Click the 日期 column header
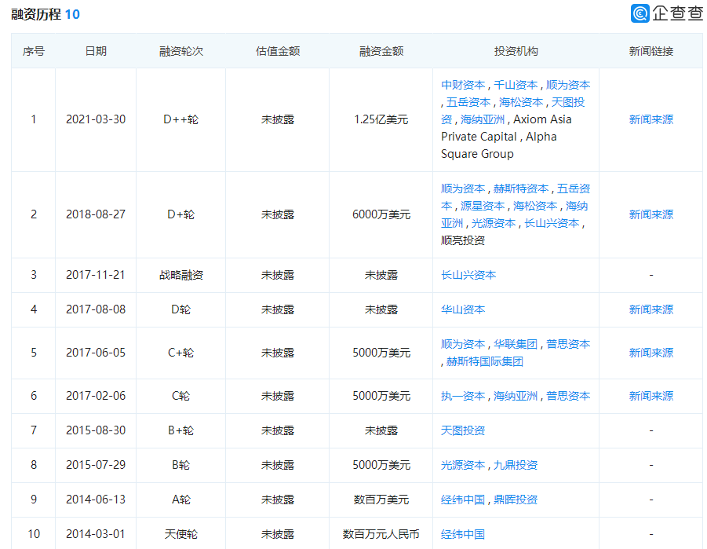Viewport: 707px width, 549px height. (96, 52)
